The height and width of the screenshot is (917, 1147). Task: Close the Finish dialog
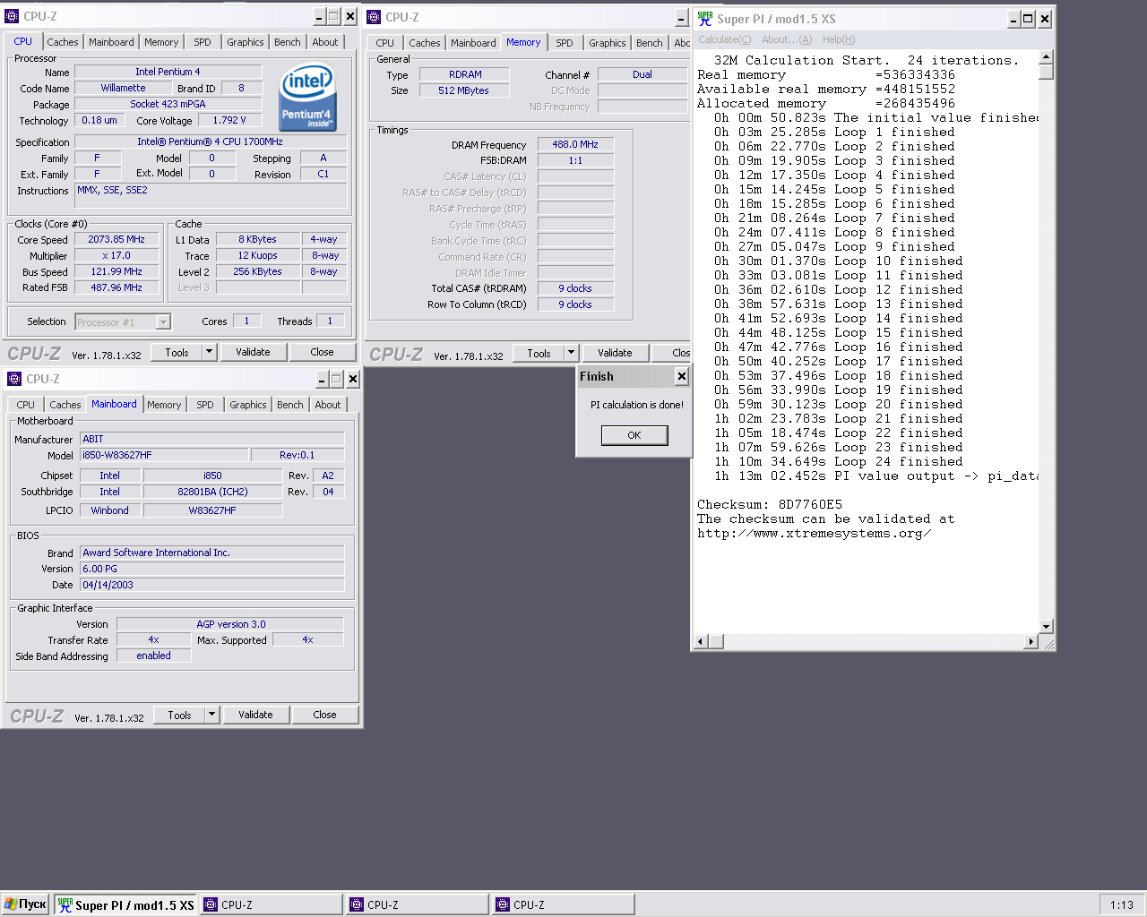tap(681, 376)
